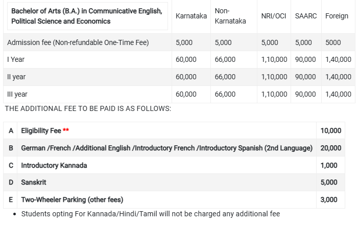Click the II year row label
The width and height of the screenshot is (358, 225).
coord(16,77)
